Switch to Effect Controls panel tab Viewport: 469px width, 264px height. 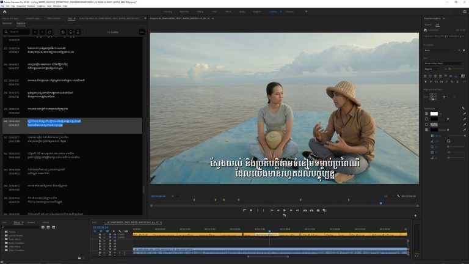click(x=54, y=18)
